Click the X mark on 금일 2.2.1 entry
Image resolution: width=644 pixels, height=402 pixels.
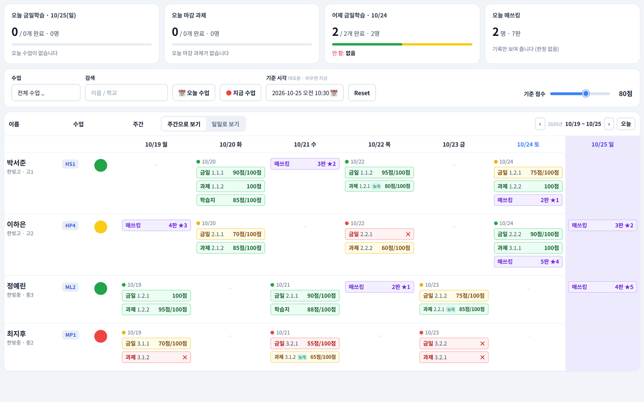coord(408,234)
